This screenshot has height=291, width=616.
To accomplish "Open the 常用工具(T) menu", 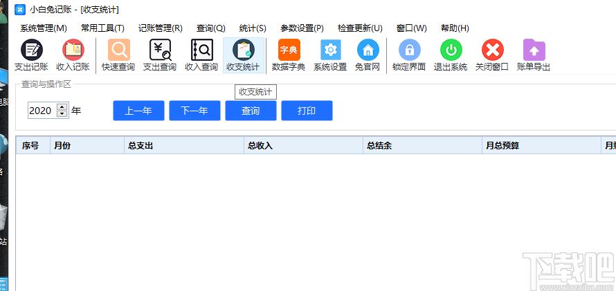I will tap(102, 28).
